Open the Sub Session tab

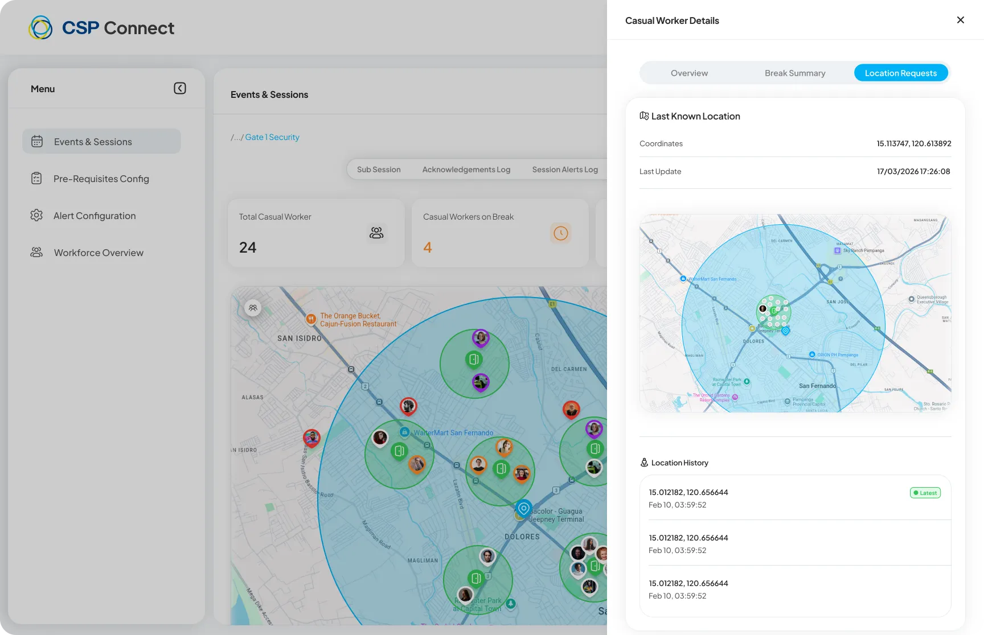click(379, 170)
